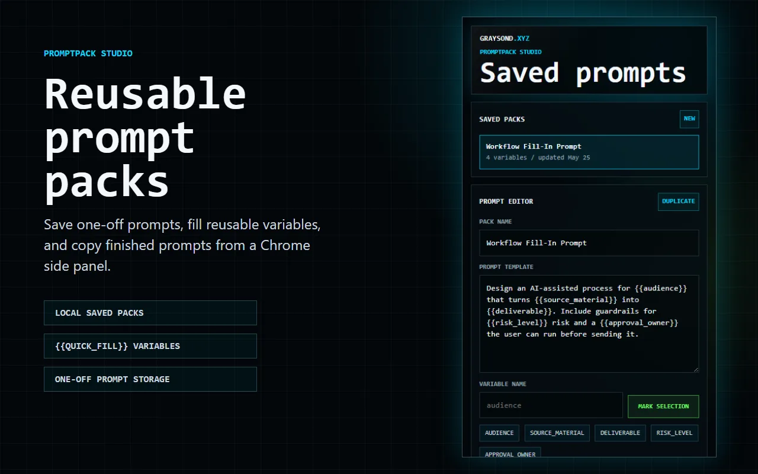Click the DELIVERABLE variable chip

pos(620,433)
